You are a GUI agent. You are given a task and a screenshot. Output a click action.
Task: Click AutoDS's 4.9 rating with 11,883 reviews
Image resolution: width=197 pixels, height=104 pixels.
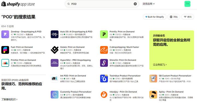coord(66,34)
